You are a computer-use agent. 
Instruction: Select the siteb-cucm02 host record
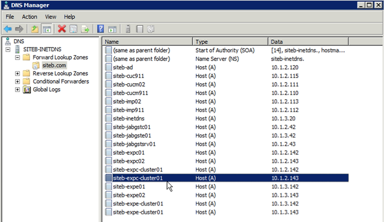click(x=227, y=85)
